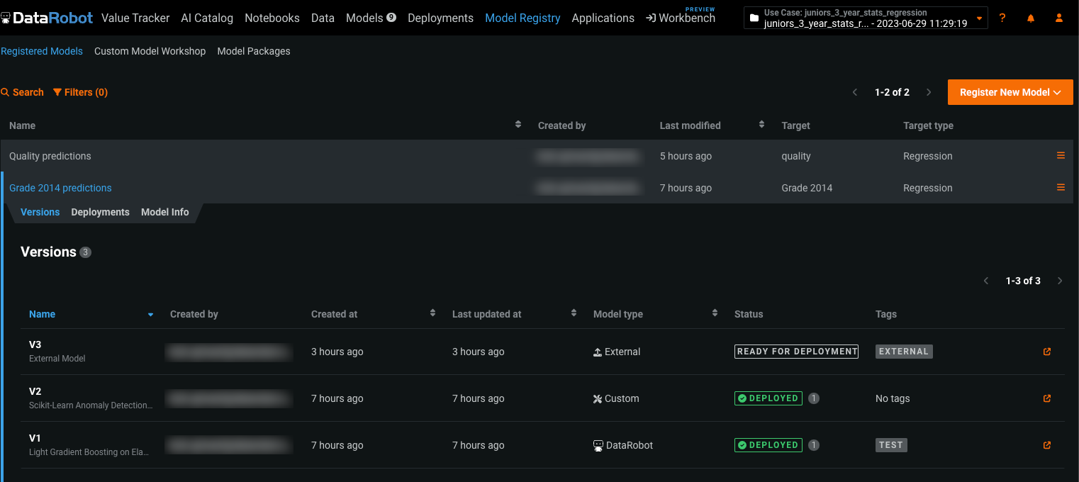Open the Custom Model Workshop tab
This screenshot has height=482, width=1079.
(x=150, y=51)
